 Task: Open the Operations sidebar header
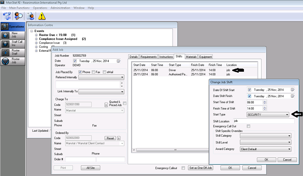(13, 26)
